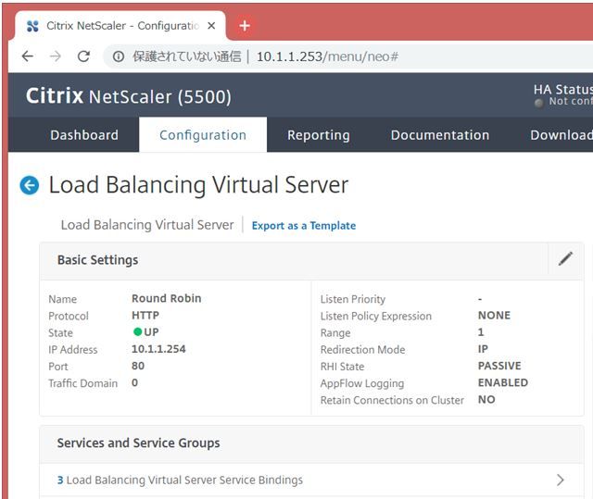Click the site info icon in the address bar
Screen dimensions: 593x499
click(x=119, y=56)
